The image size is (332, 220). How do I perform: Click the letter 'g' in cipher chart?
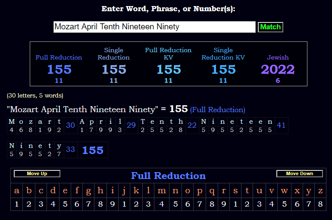click(88, 191)
